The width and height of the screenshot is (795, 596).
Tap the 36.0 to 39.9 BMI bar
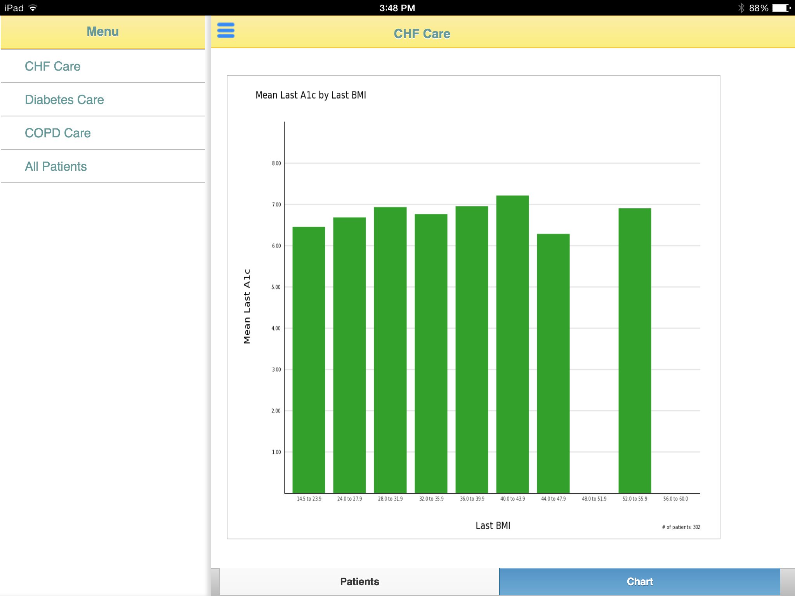[472, 350]
